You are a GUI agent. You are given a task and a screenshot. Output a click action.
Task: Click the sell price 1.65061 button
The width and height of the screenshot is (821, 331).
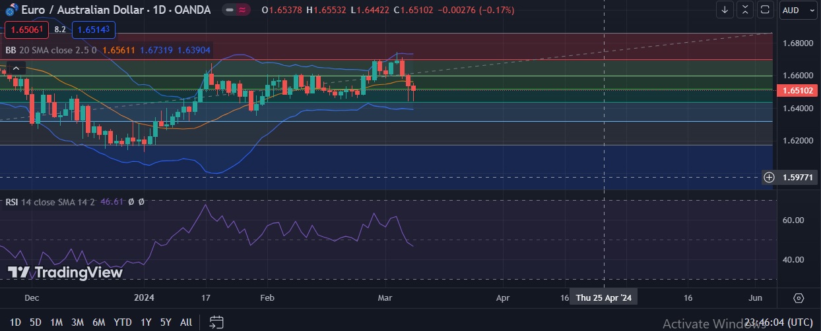click(x=26, y=30)
